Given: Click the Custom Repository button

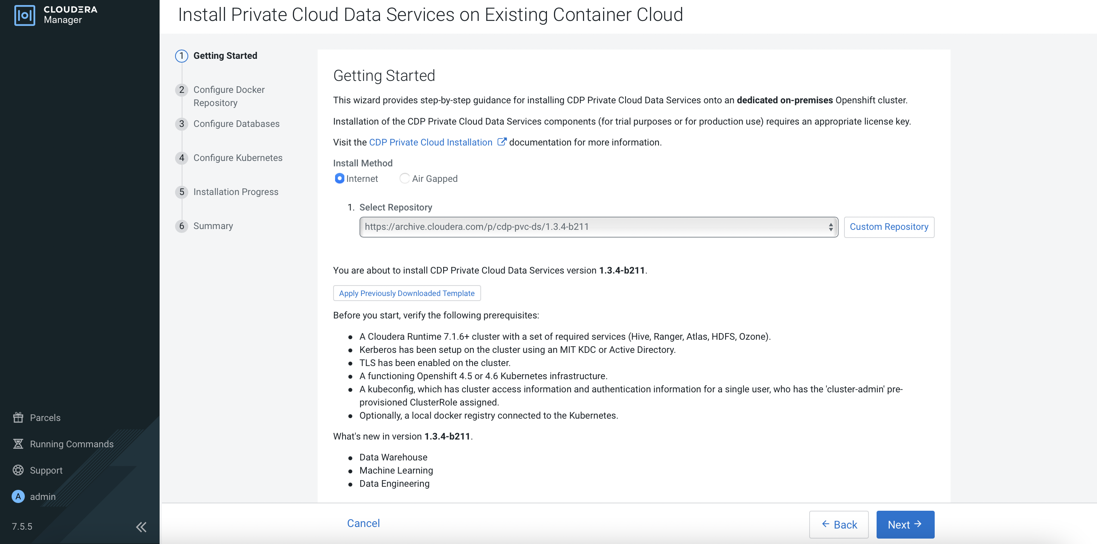Looking at the screenshot, I should coord(889,227).
